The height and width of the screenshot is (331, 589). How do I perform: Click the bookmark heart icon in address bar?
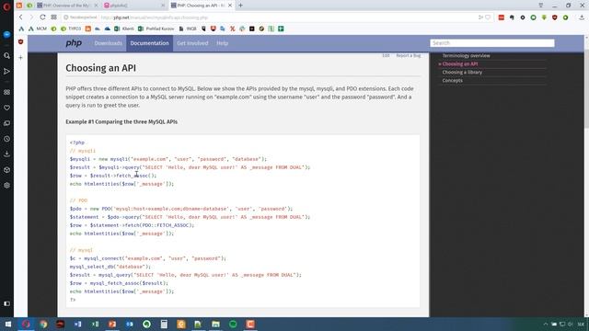click(x=488, y=17)
